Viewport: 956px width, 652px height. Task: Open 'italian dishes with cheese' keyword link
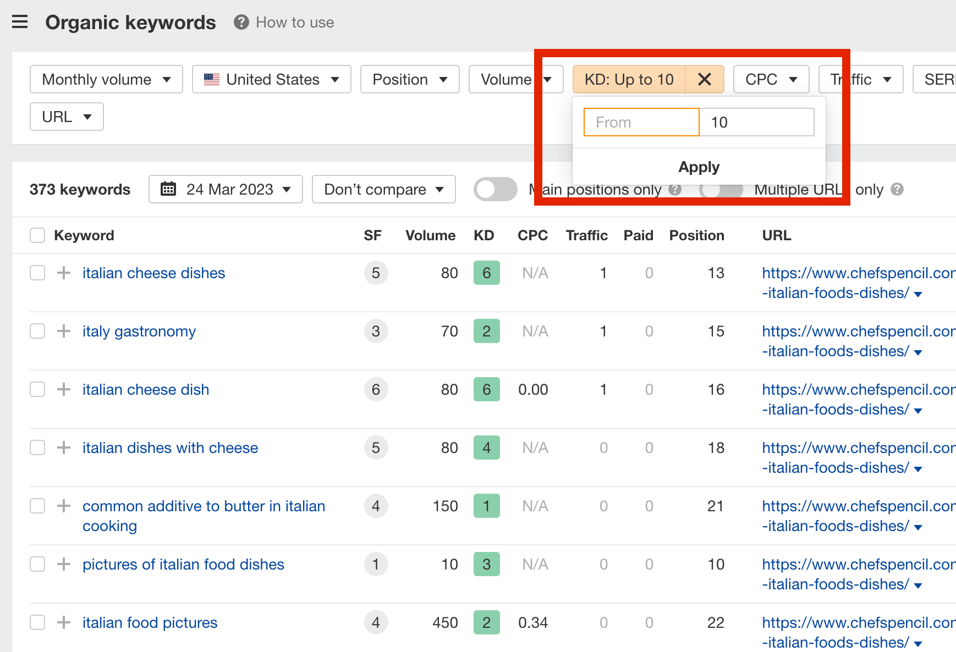[x=170, y=447]
